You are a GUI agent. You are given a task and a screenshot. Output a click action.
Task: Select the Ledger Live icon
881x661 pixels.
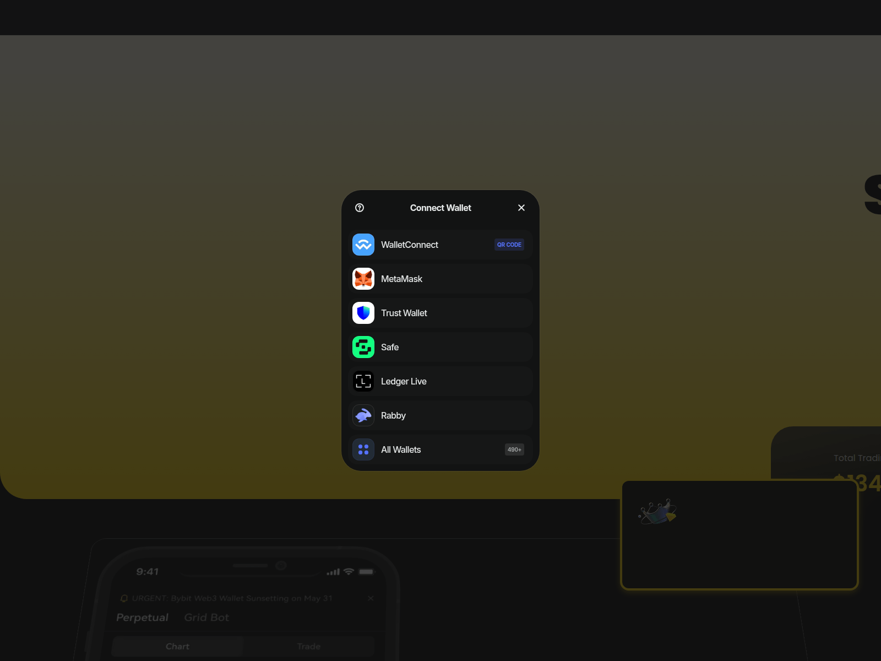click(x=363, y=381)
